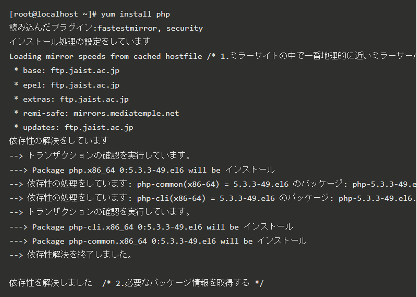Click the "2.必要なパッケージ情報を取得する" comment
This screenshot has height=297, width=417.
[x=182, y=283]
